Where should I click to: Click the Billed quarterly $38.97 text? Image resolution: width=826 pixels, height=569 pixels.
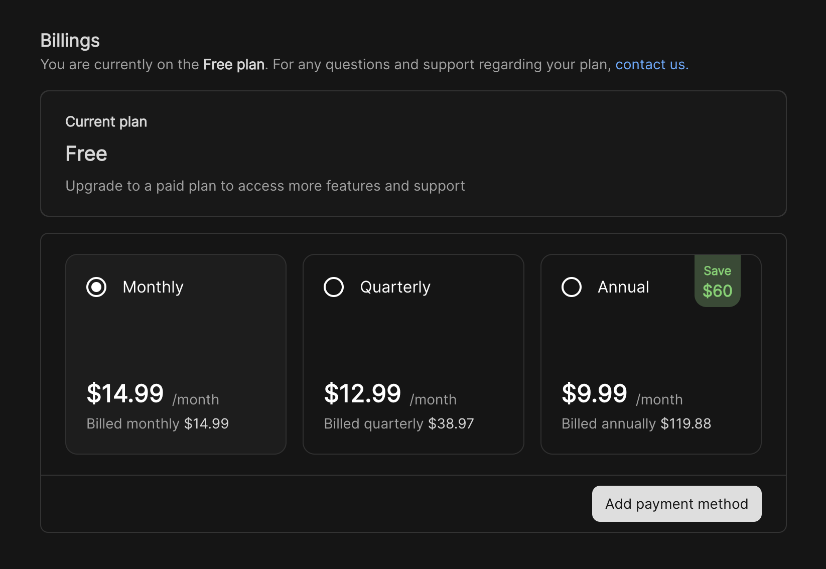(x=399, y=424)
